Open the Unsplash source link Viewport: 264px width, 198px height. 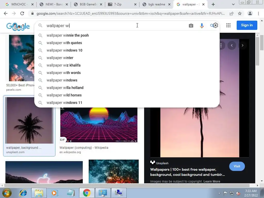(159, 163)
